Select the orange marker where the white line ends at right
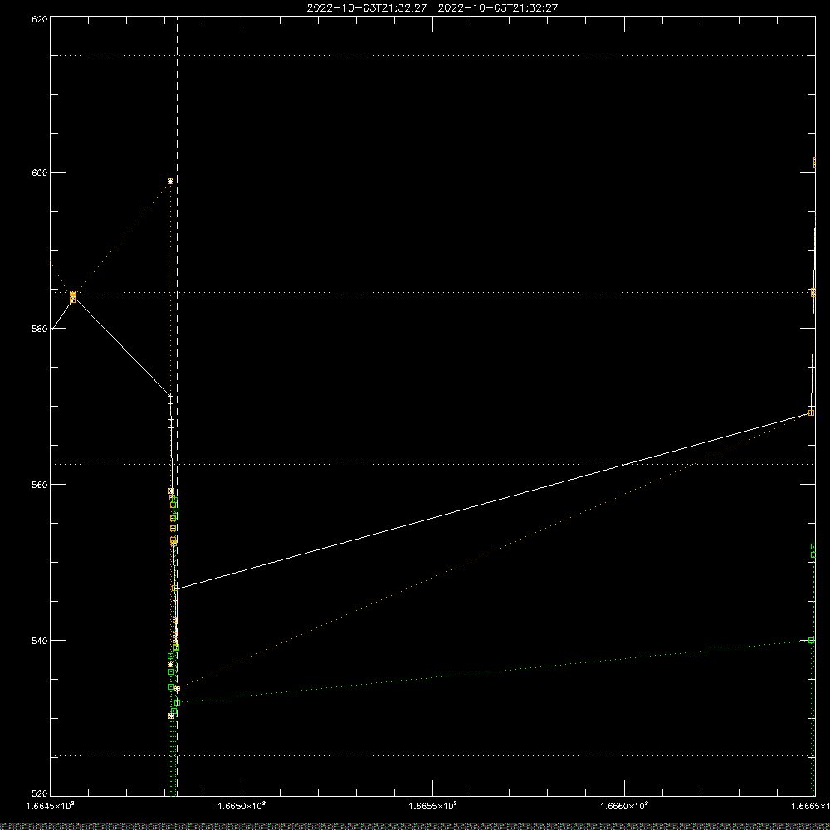This screenshot has width=830, height=830. pos(811,413)
